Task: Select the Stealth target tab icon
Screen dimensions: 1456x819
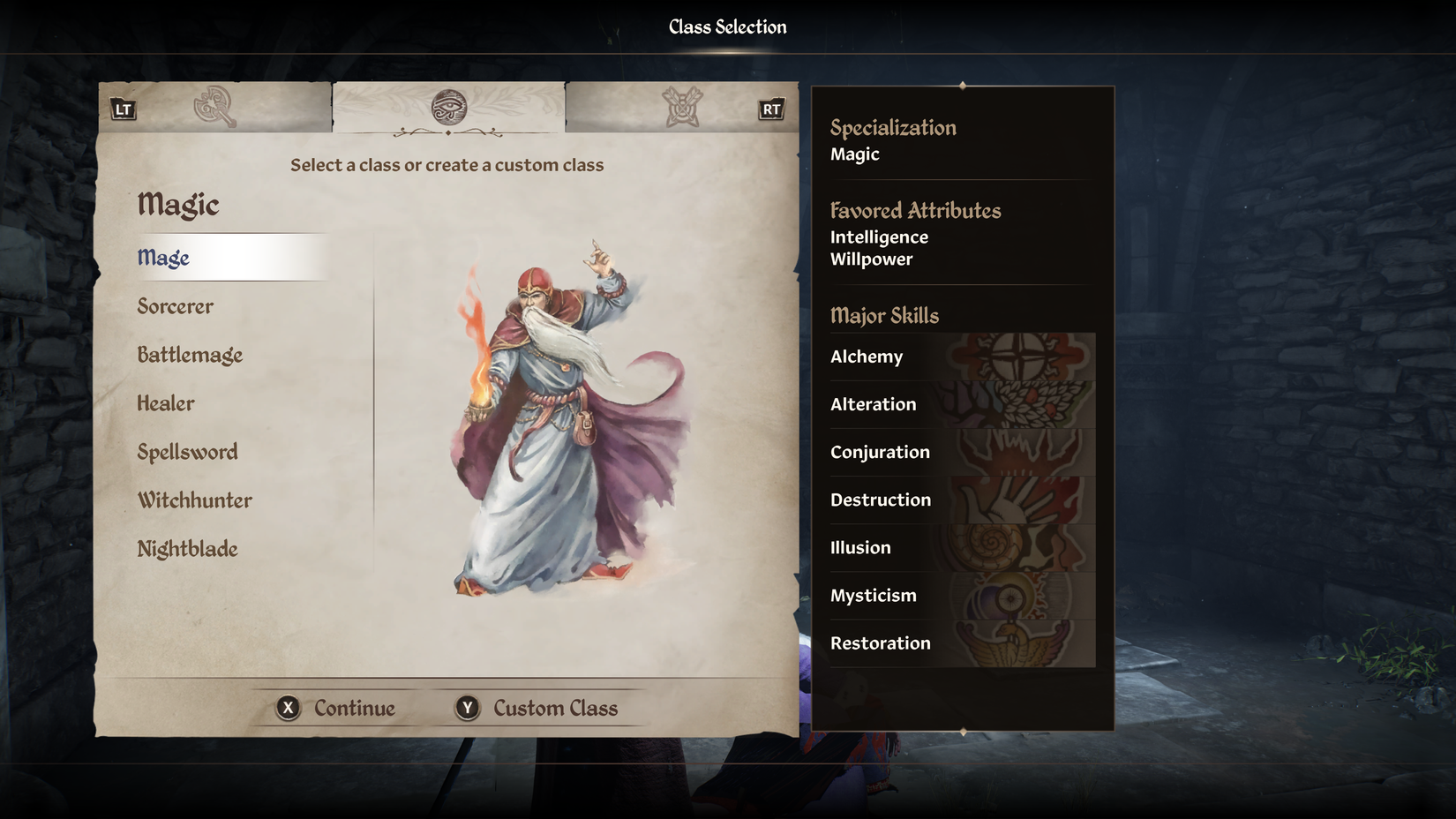Action: point(682,107)
